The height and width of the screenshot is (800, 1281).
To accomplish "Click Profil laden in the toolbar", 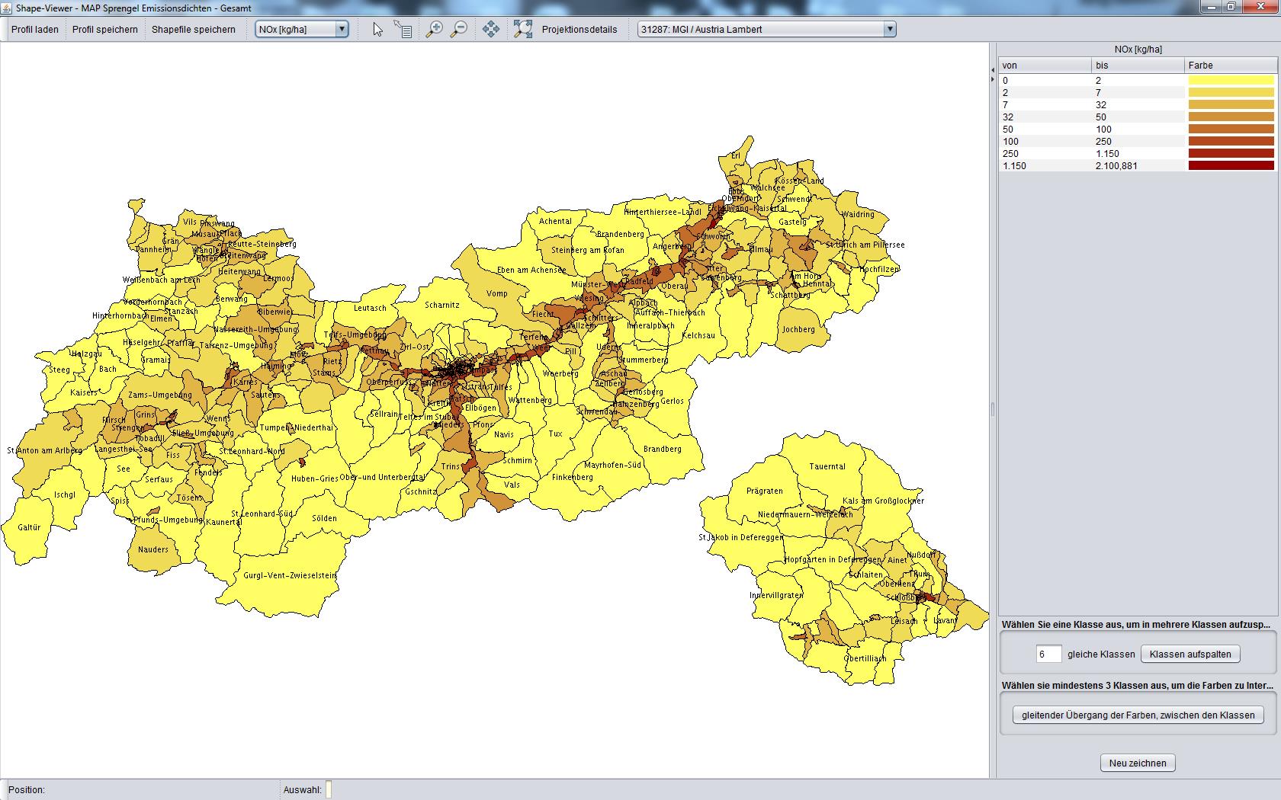I will tap(35, 30).
